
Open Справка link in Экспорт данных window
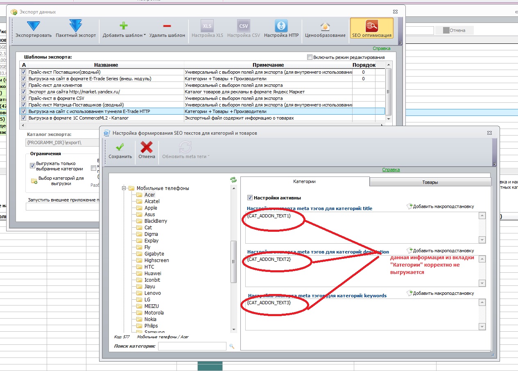[382, 48]
